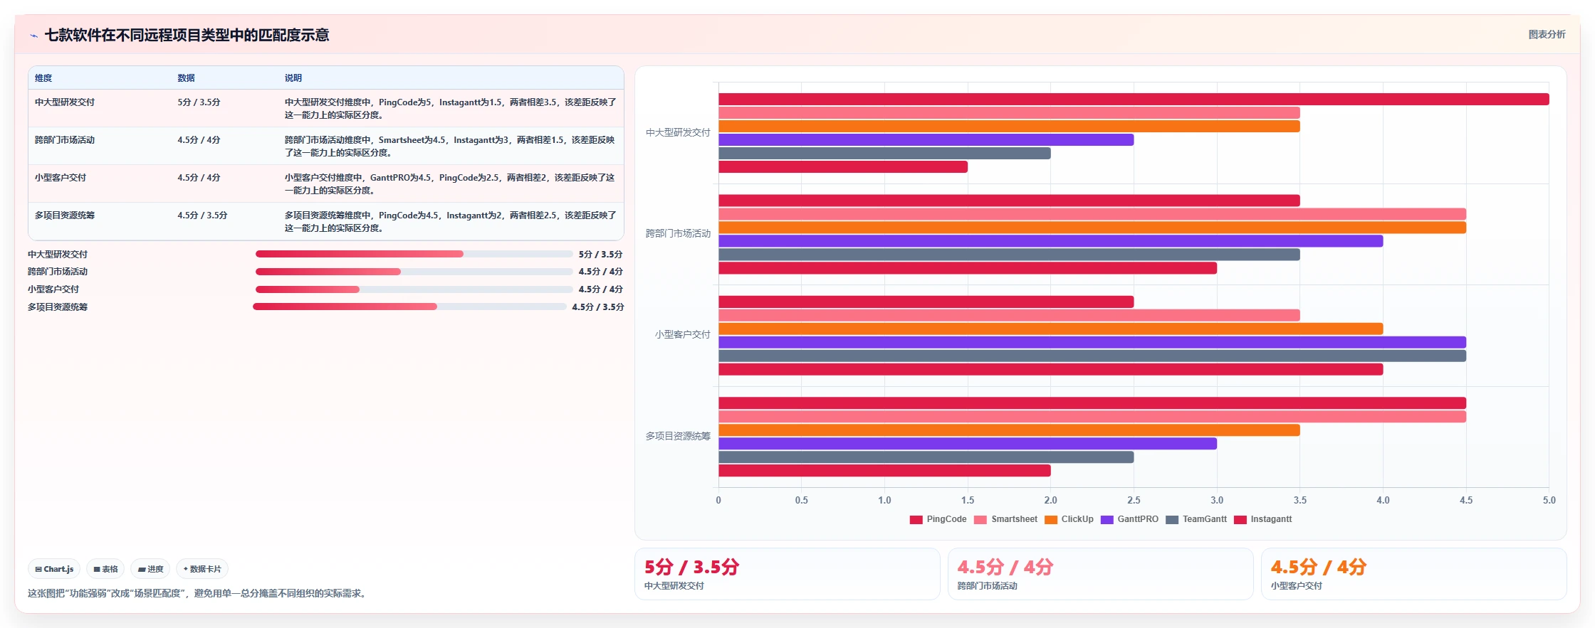
Task: Click the 跨部门市场活动 chart axis label
Action: (x=678, y=233)
